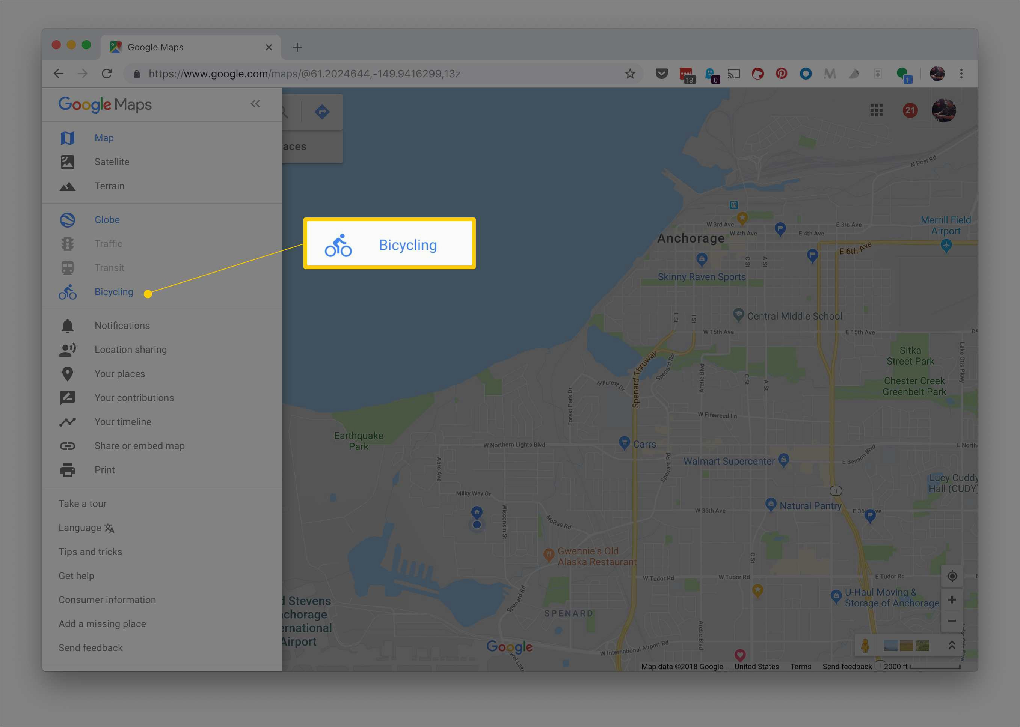Screen dimensions: 1020x727
Task: Click the Street View pegman icon
Action: coord(866,646)
